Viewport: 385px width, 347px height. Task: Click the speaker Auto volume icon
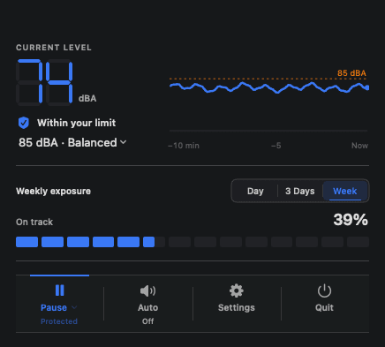pos(147,290)
